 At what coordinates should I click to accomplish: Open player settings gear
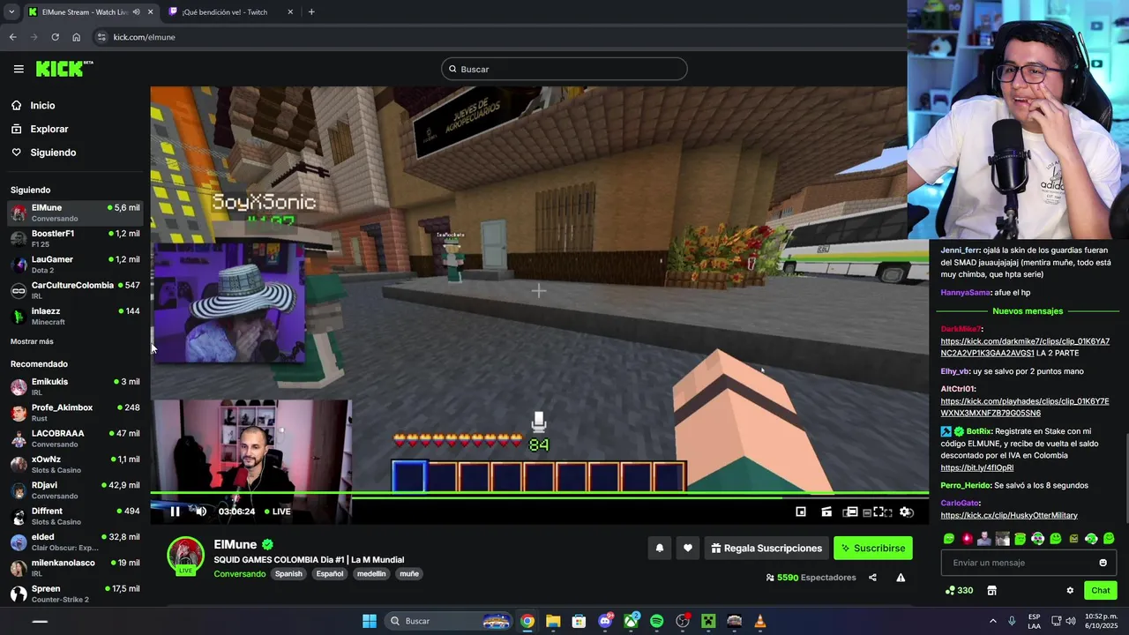(906, 512)
